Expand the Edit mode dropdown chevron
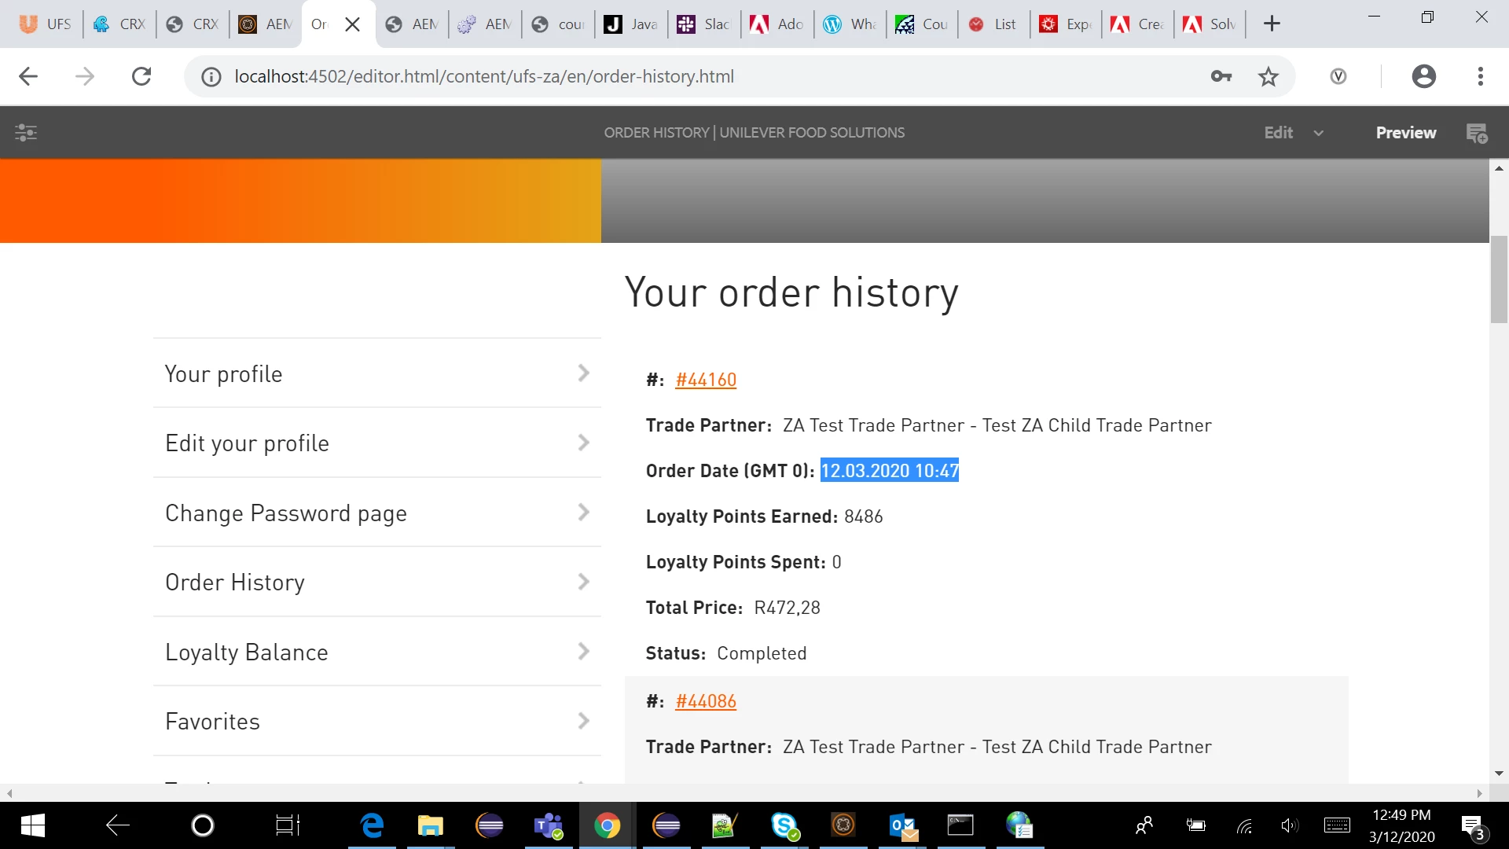This screenshot has height=849, width=1509. tap(1318, 133)
